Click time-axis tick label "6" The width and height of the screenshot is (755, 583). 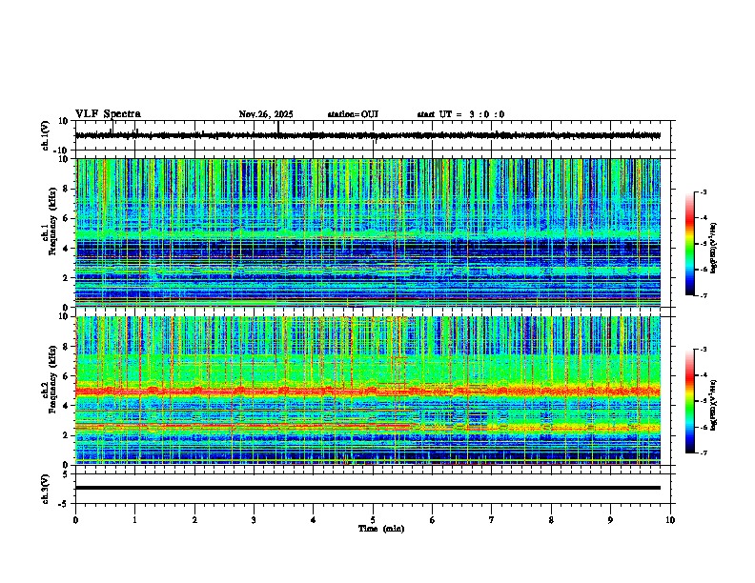(x=433, y=520)
